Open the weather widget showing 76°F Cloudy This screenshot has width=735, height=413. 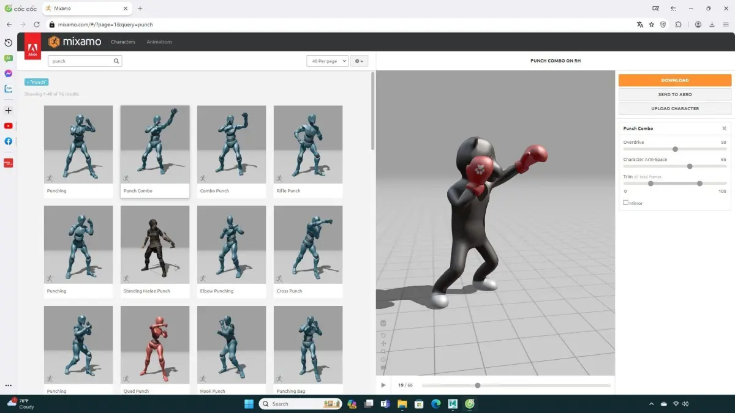point(21,403)
